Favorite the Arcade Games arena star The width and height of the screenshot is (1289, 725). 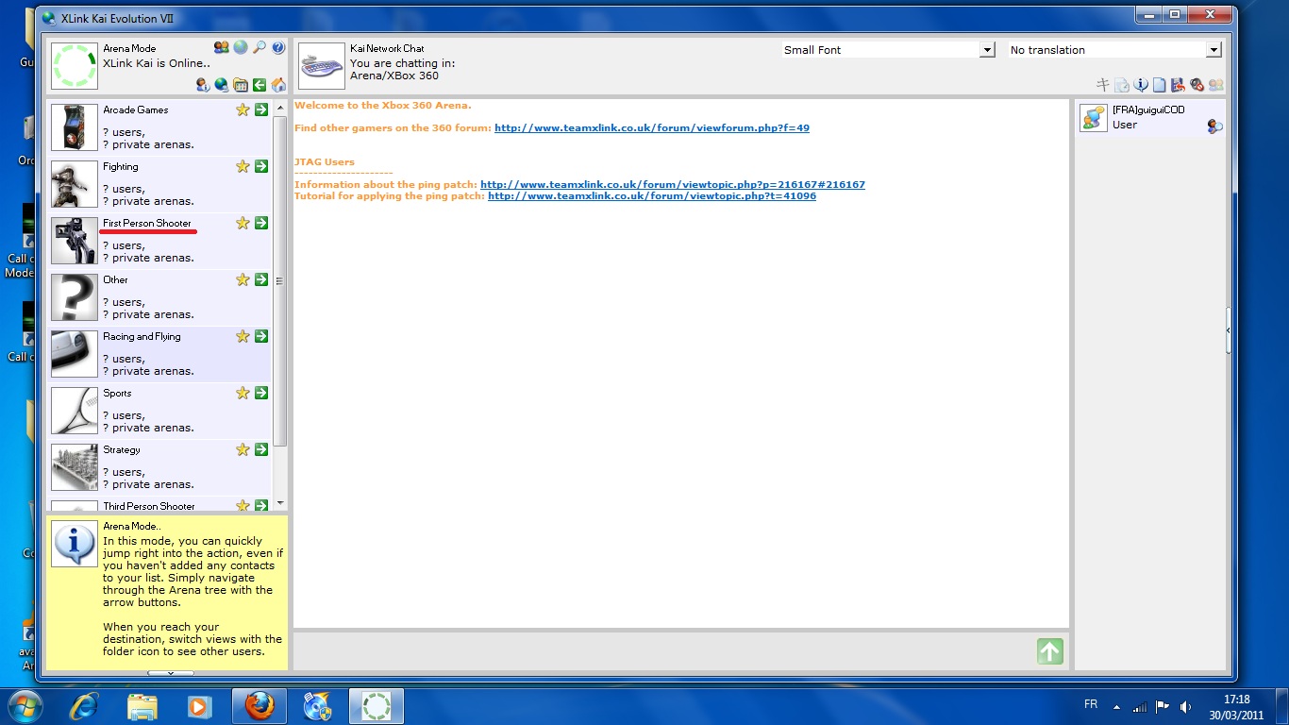click(243, 110)
